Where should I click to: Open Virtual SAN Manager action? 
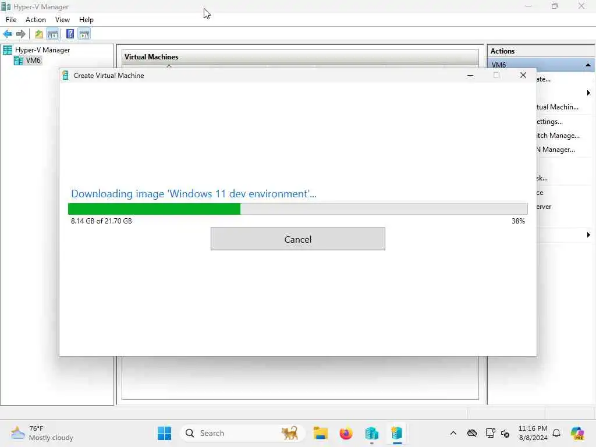tap(556, 150)
